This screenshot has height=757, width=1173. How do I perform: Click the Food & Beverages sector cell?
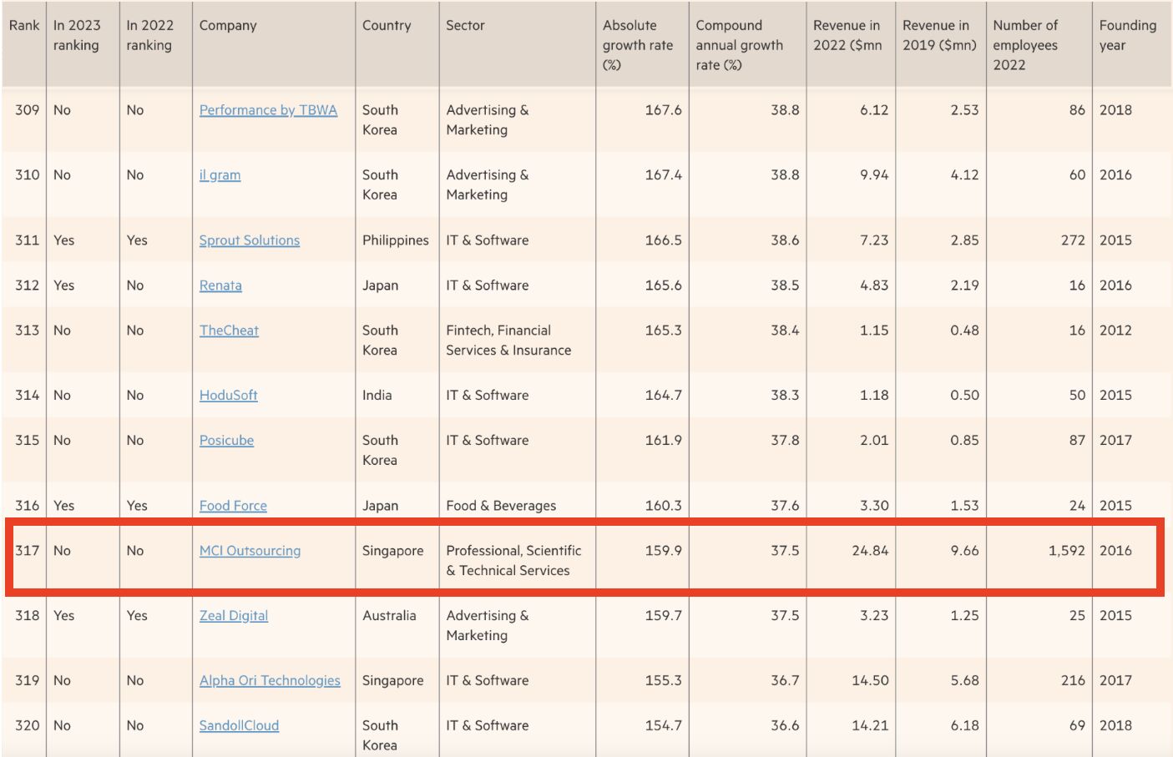(x=501, y=506)
